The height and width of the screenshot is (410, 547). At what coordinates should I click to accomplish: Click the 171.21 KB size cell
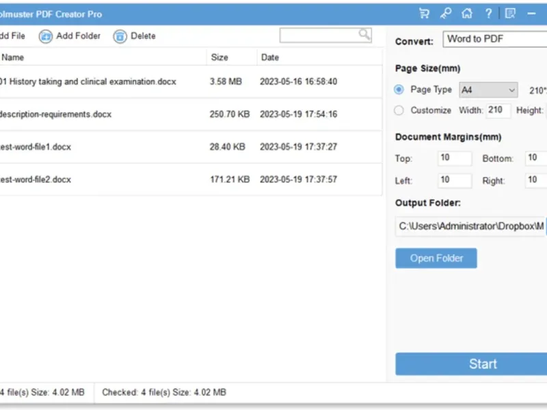[x=230, y=180]
